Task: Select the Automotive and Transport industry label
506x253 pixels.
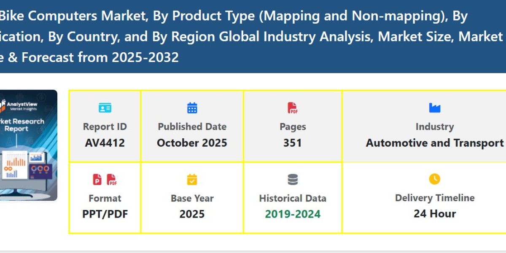Action: (435, 143)
